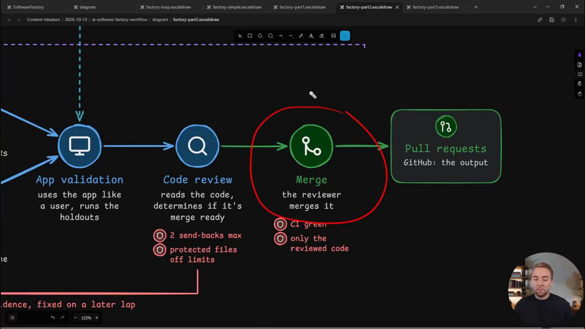Click the App validation monitor node
The height and width of the screenshot is (329, 585).
click(80, 146)
